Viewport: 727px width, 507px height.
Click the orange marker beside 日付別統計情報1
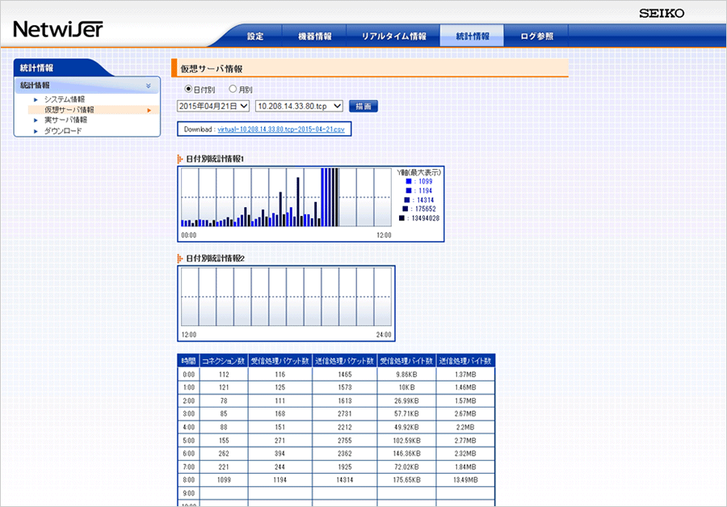(x=180, y=159)
